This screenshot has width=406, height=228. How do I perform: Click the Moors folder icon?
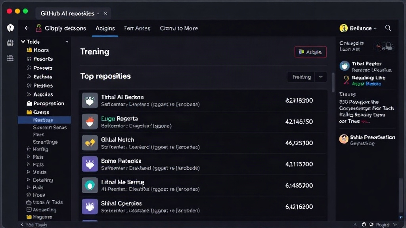pos(29,50)
